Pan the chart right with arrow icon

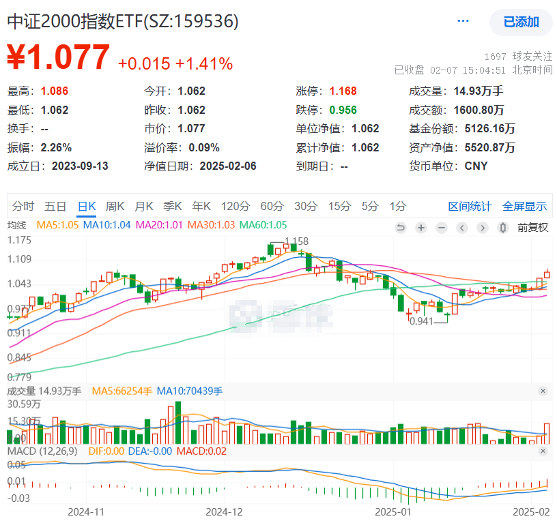pos(482,228)
